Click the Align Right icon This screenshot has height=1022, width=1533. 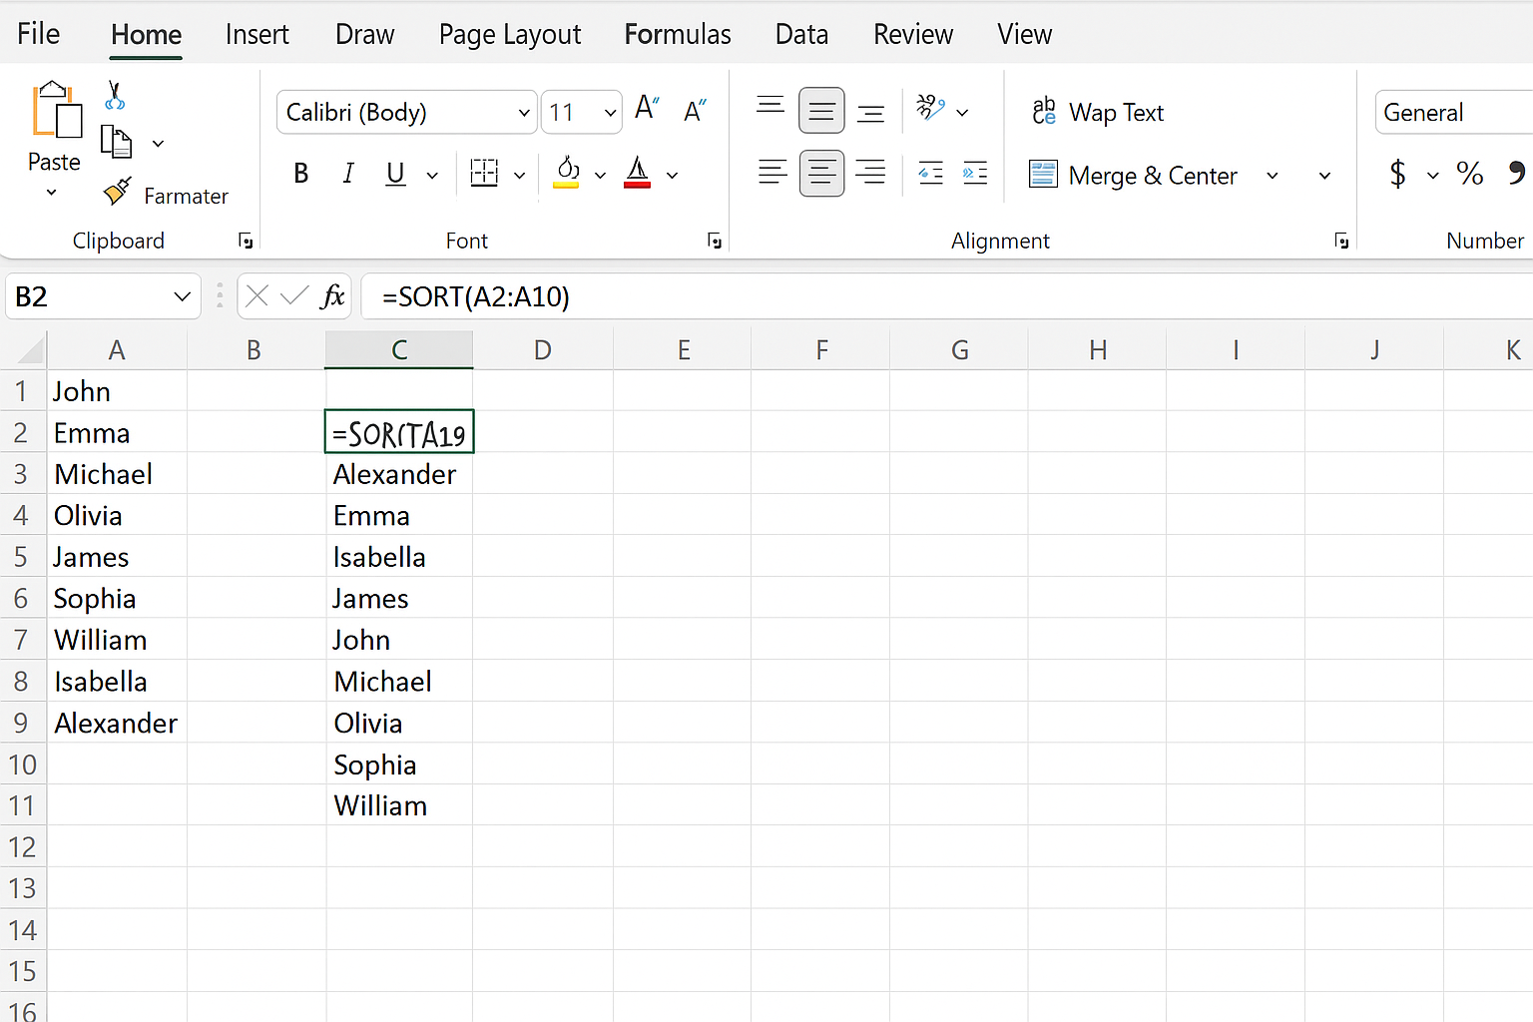click(870, 173)
